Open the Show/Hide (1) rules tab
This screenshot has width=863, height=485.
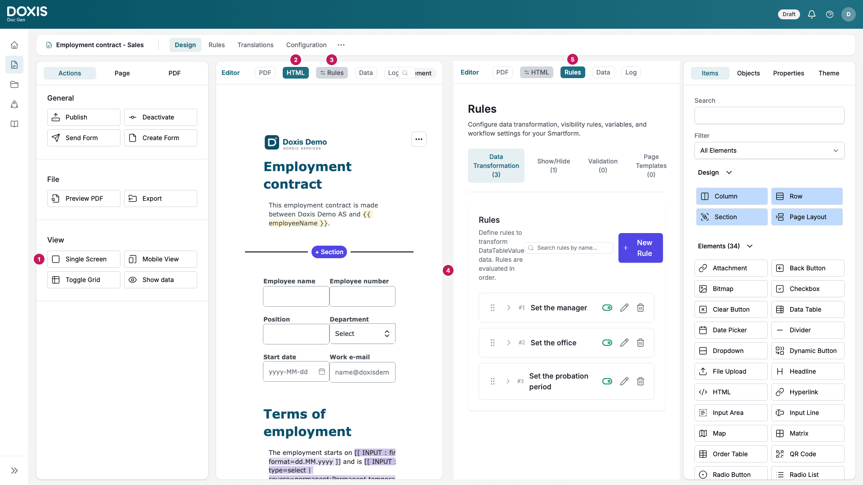click(x=553, y=166)
